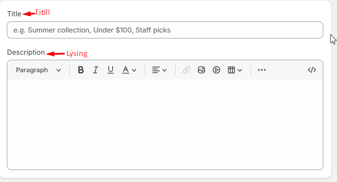This screenshot has height=182, width=337.
Task: Open the Paragraph style dropdown
Action: [39, 70]
